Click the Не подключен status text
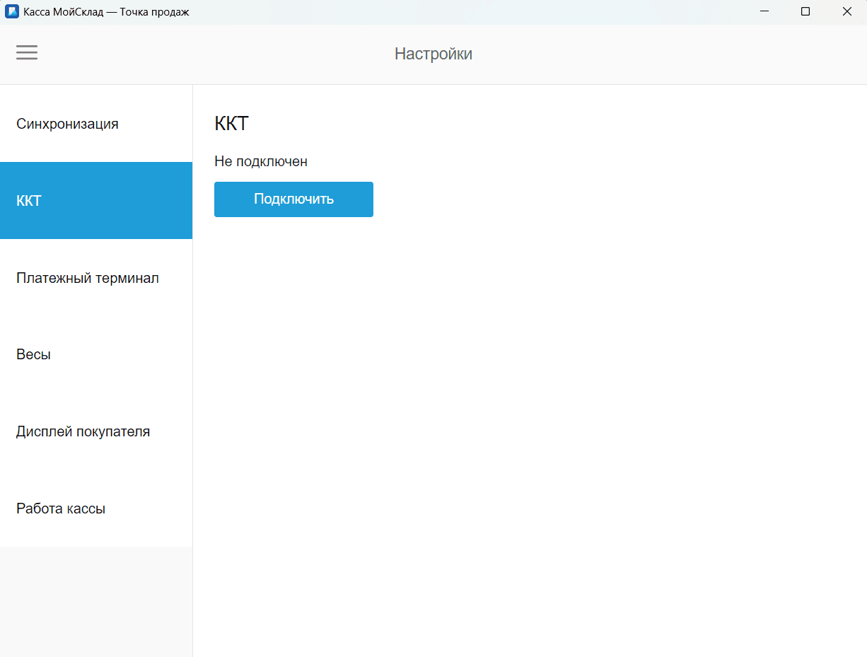This screenshot has height=657, width=867. pos(260,161)
